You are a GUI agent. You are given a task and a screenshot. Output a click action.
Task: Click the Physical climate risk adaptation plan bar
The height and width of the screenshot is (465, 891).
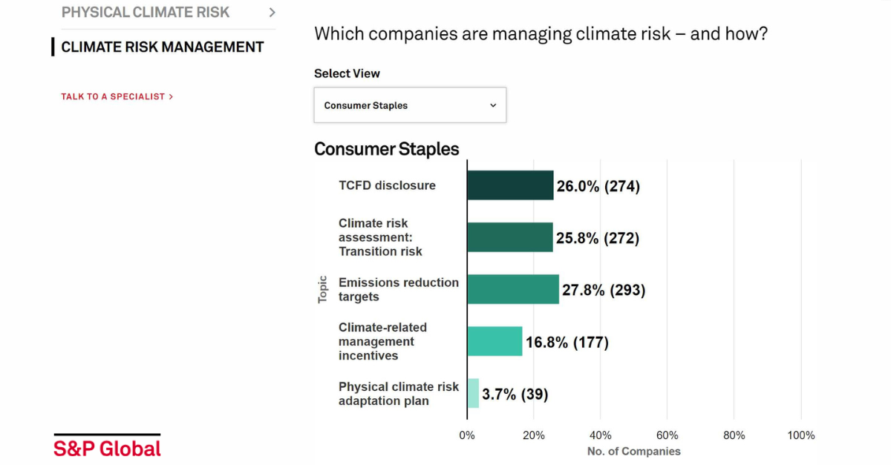click(x=473, y=393)
